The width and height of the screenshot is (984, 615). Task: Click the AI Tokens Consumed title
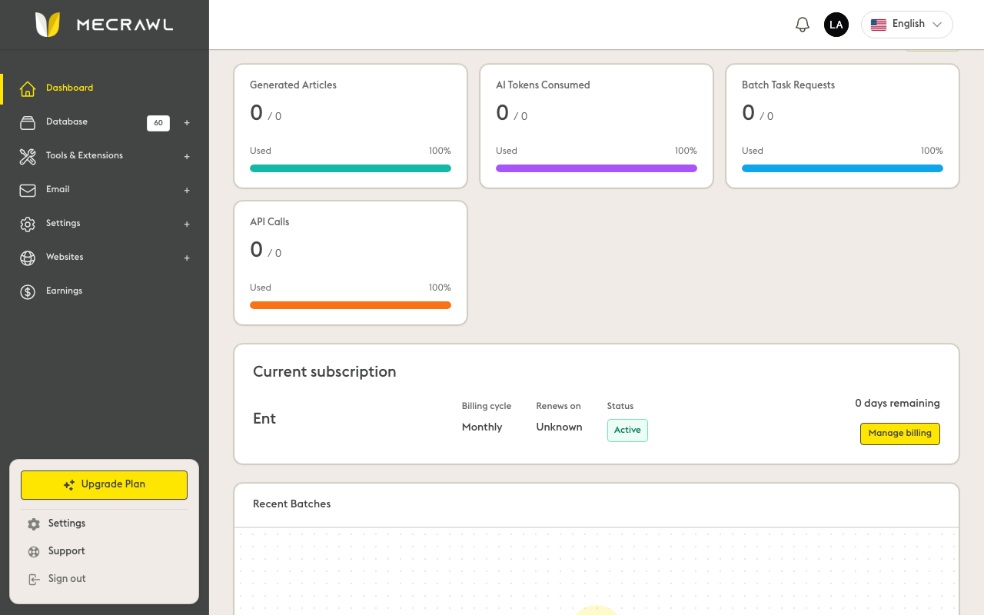click(x=543, y=85)
